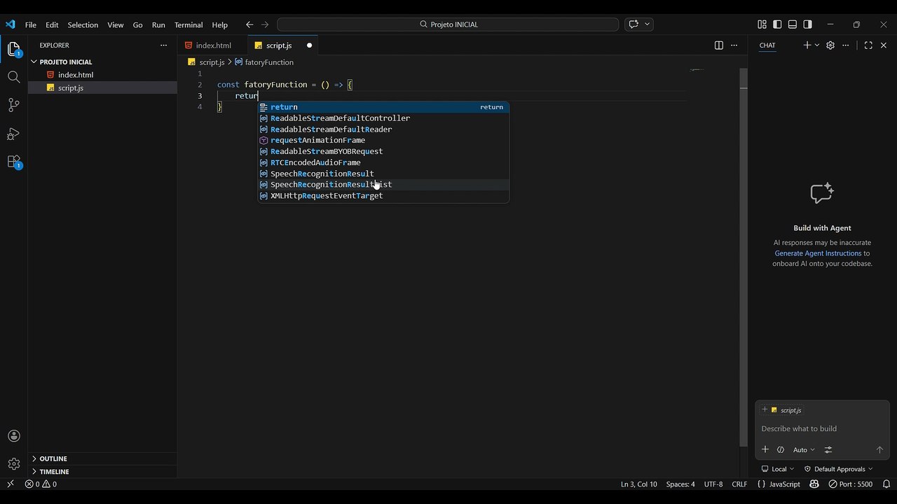Split the editor to the right

click(x=718, y=45)
